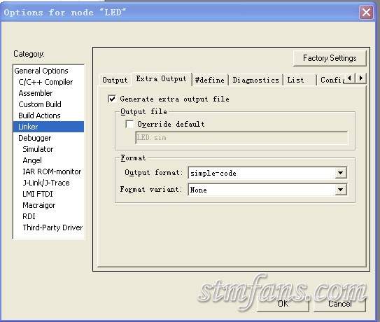
Task: Open the Diagnostics tab
Action: 255,80
